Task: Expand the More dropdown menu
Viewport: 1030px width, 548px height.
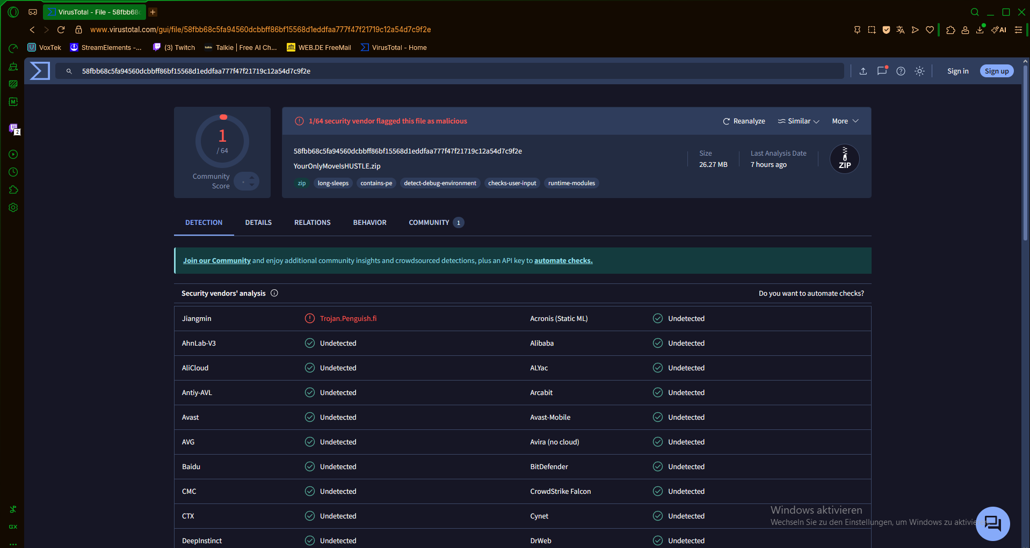Action: (x=845, y=121)
